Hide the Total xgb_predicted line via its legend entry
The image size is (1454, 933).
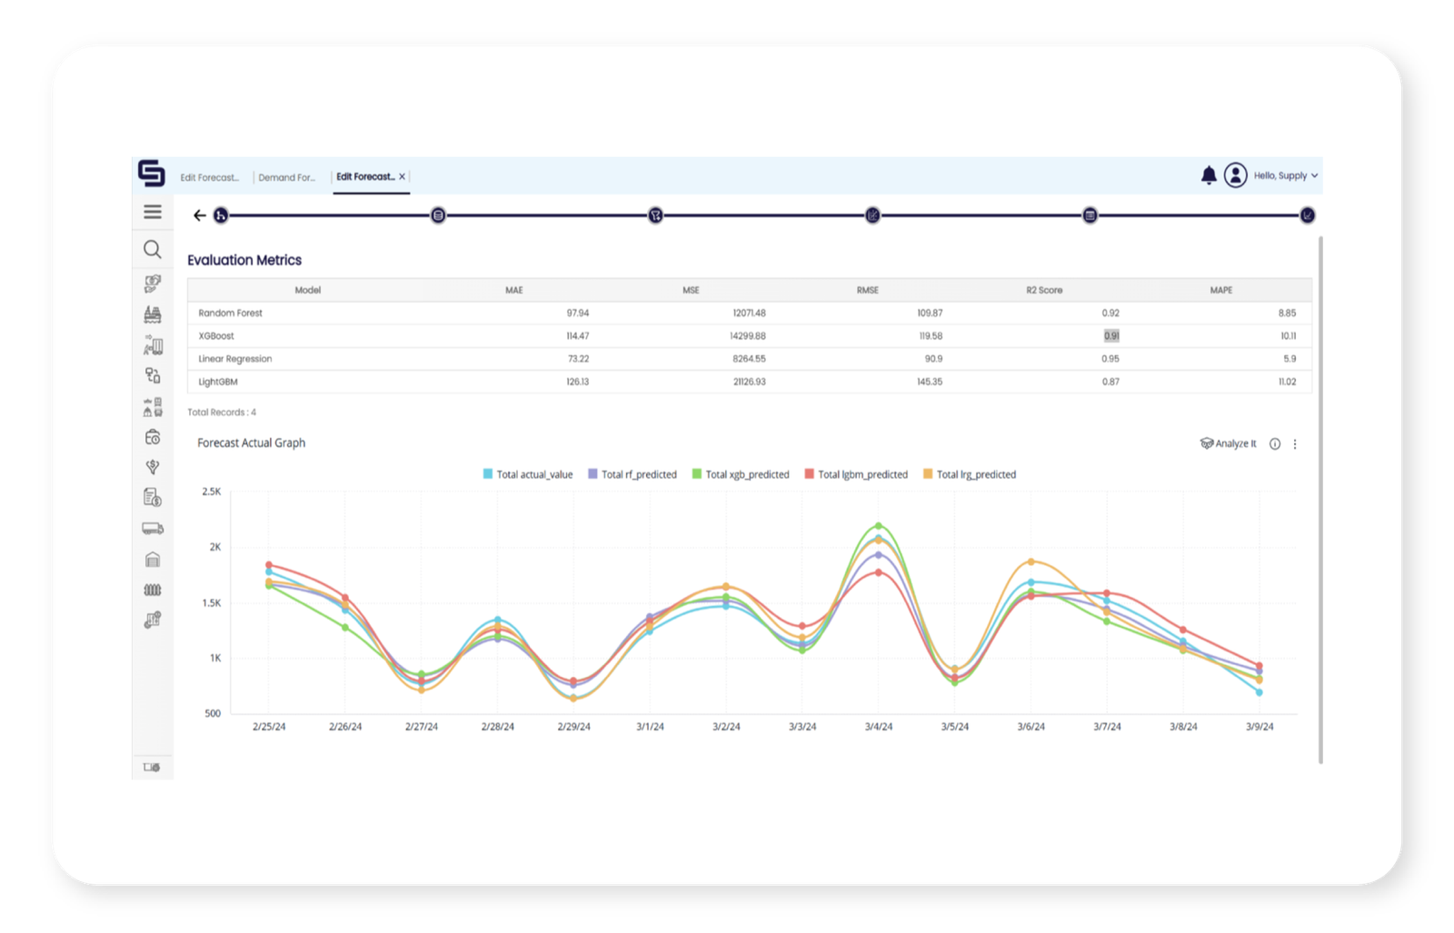(743, 474)
